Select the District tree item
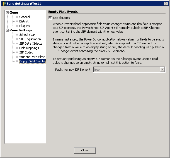Image resolution: width=170 pixels, height=158 pixels. pos(24,21)
